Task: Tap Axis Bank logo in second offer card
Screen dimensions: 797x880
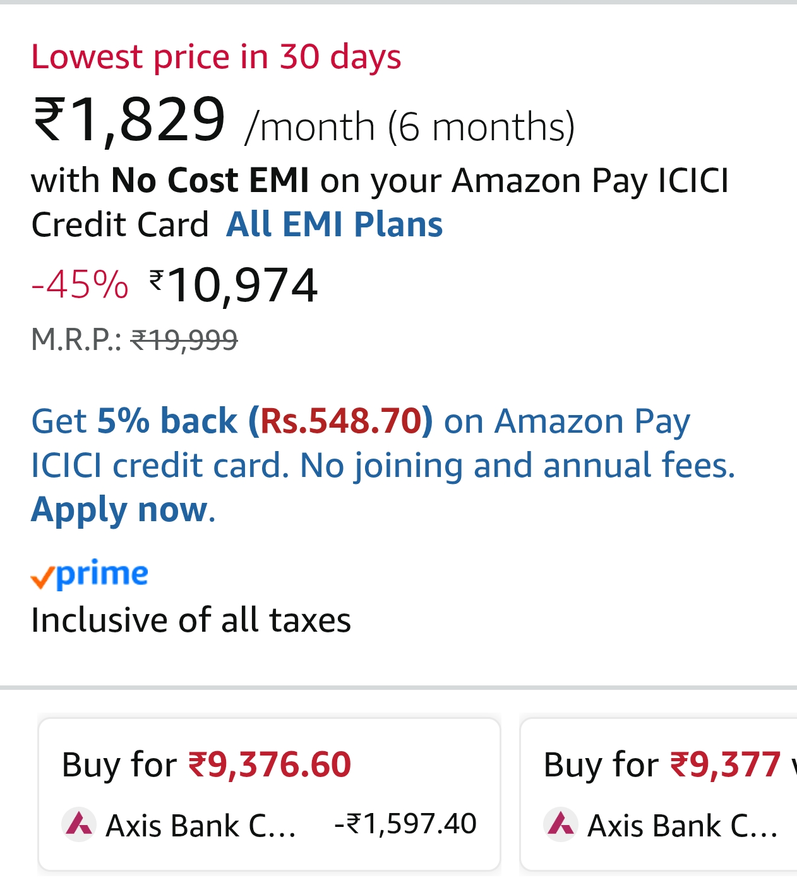Action: pyautogui.click(x=561, y=824)
